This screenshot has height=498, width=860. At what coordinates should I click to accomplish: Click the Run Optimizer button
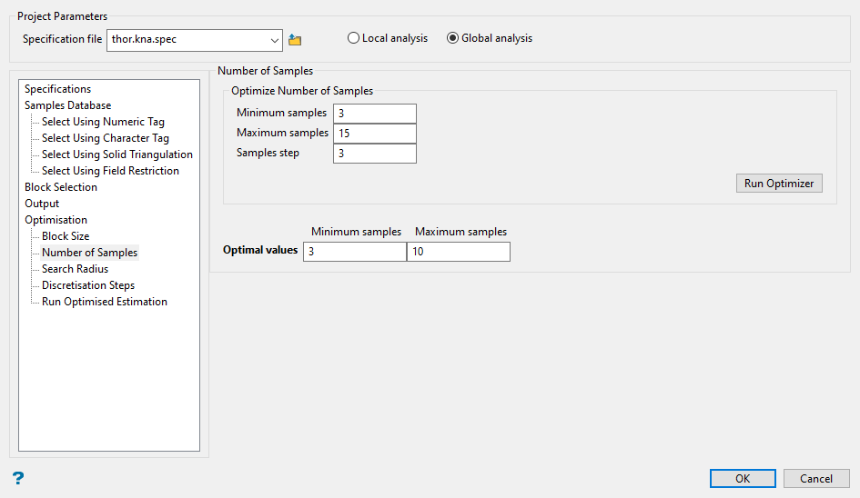(779, 184)
